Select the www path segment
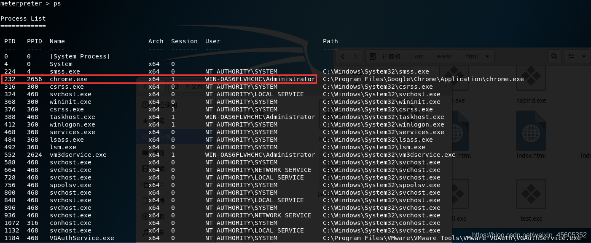 point(444,56)
